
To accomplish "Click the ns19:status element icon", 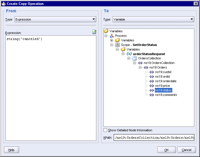I will (x=152, y=90).
